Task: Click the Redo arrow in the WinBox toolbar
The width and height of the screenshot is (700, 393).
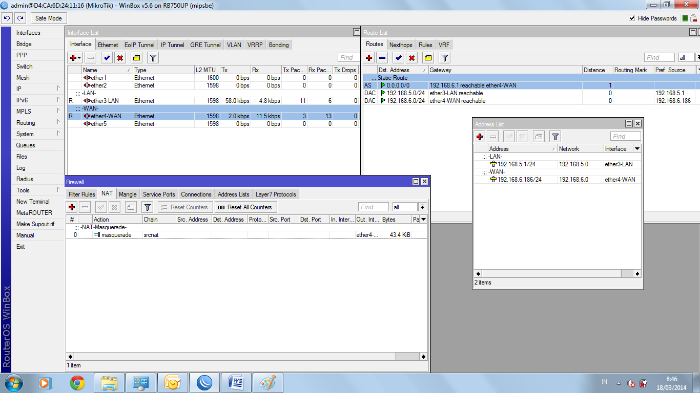Action: click(19, 18)
